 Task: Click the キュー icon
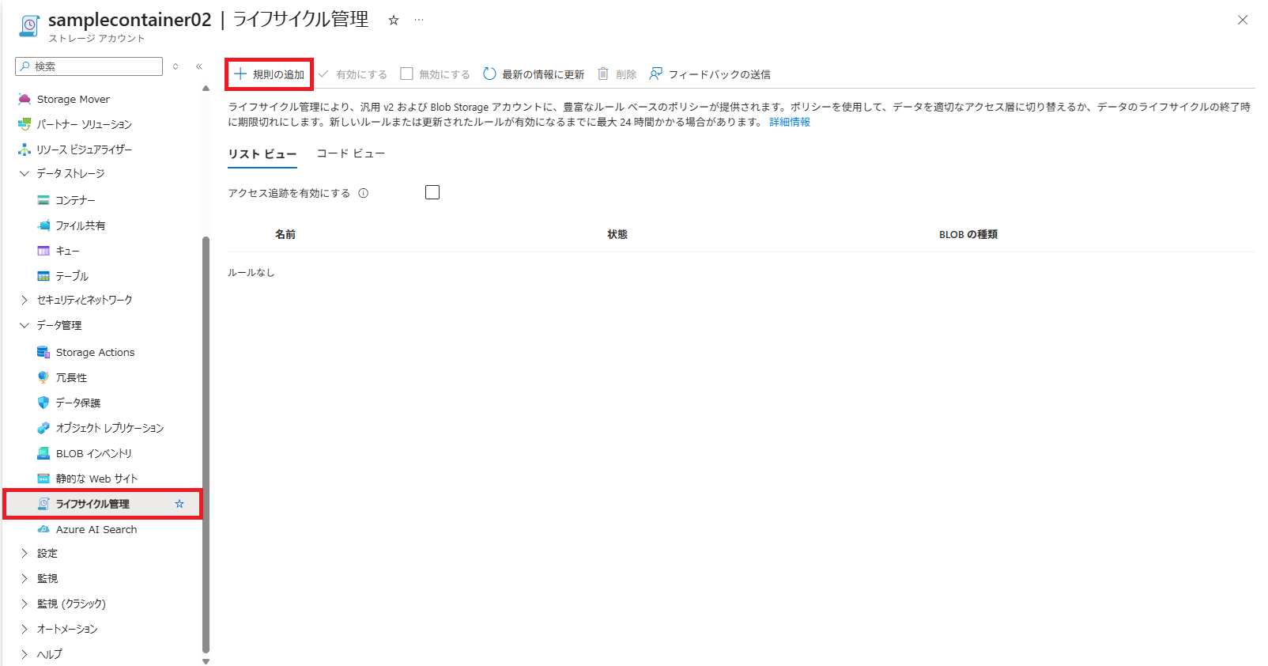(43, 251)
